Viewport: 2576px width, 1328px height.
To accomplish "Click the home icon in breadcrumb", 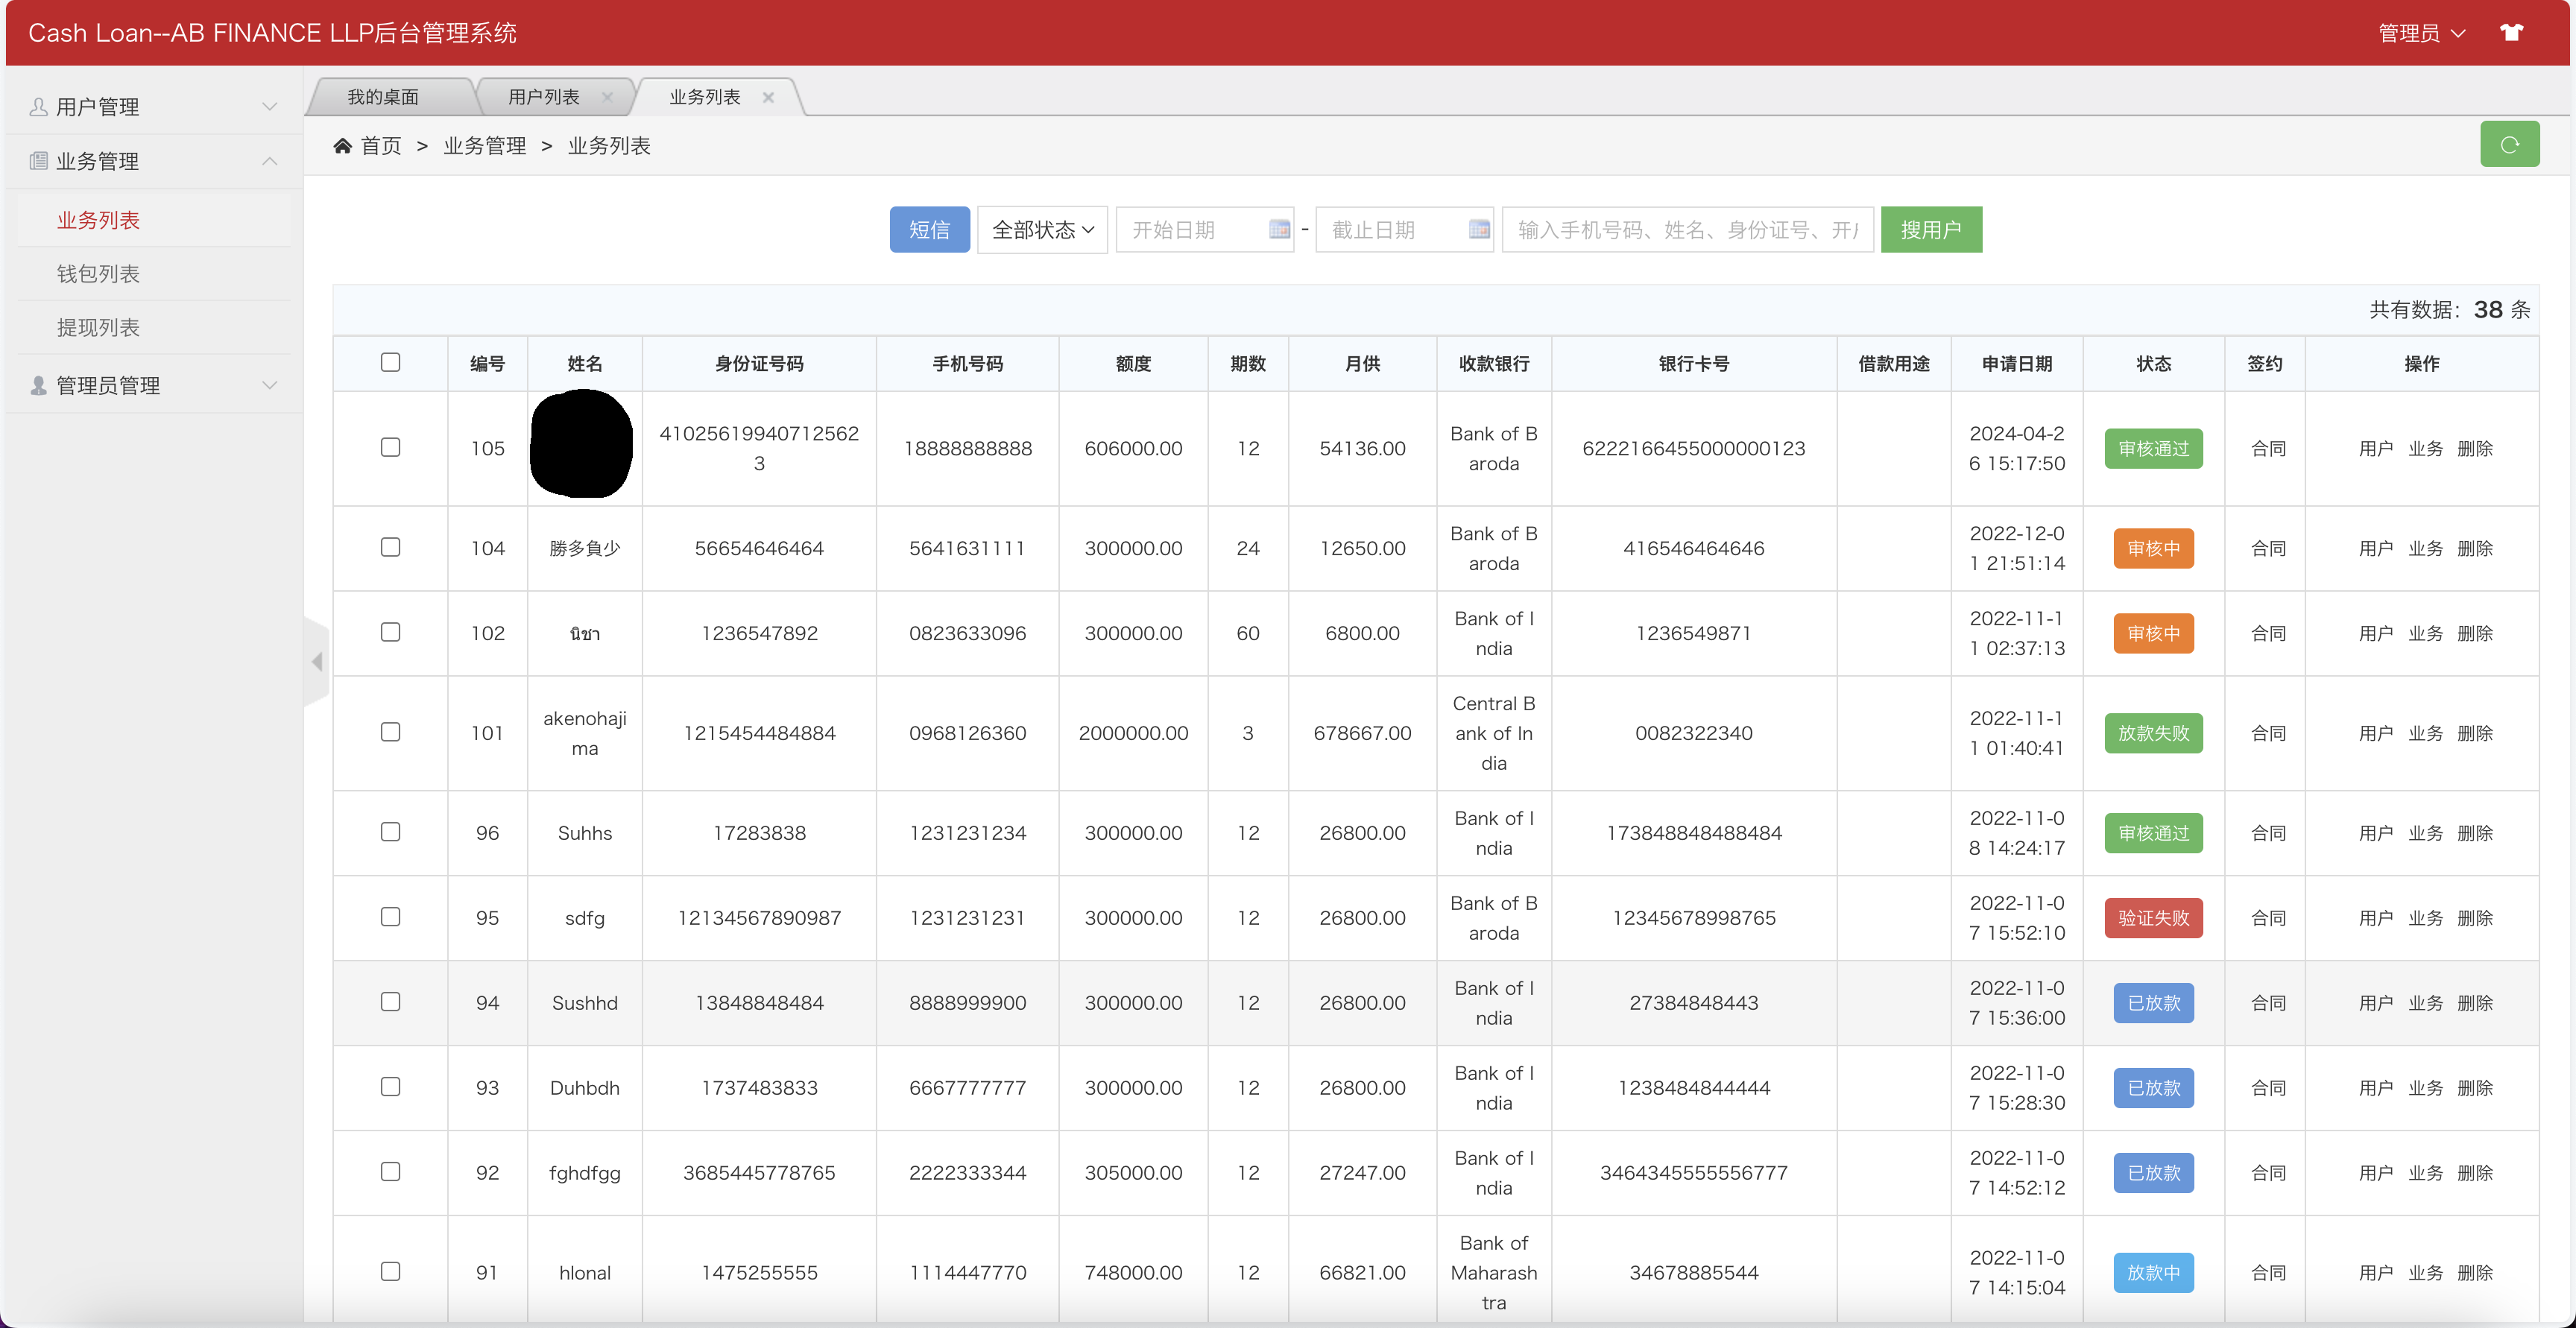I will point(342,146).
